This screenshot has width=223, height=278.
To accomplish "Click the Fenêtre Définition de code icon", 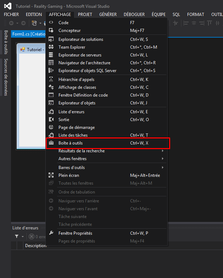I will tap(51, 95).
